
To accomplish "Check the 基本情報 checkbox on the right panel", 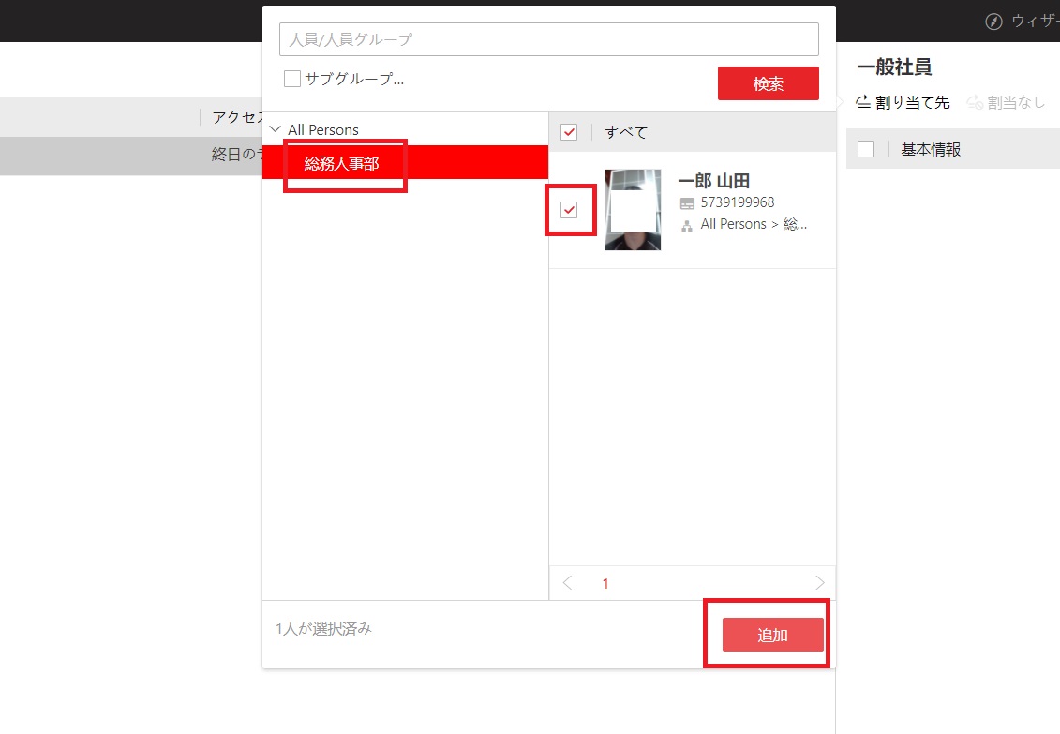I will (x=865, y=148).
